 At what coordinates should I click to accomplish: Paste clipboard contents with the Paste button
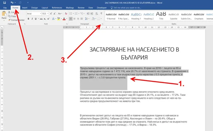(4, 15)
